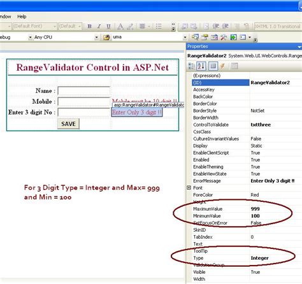Open the formatting toolbar options overflow
302x284 pixels.
tap(173, 27)
